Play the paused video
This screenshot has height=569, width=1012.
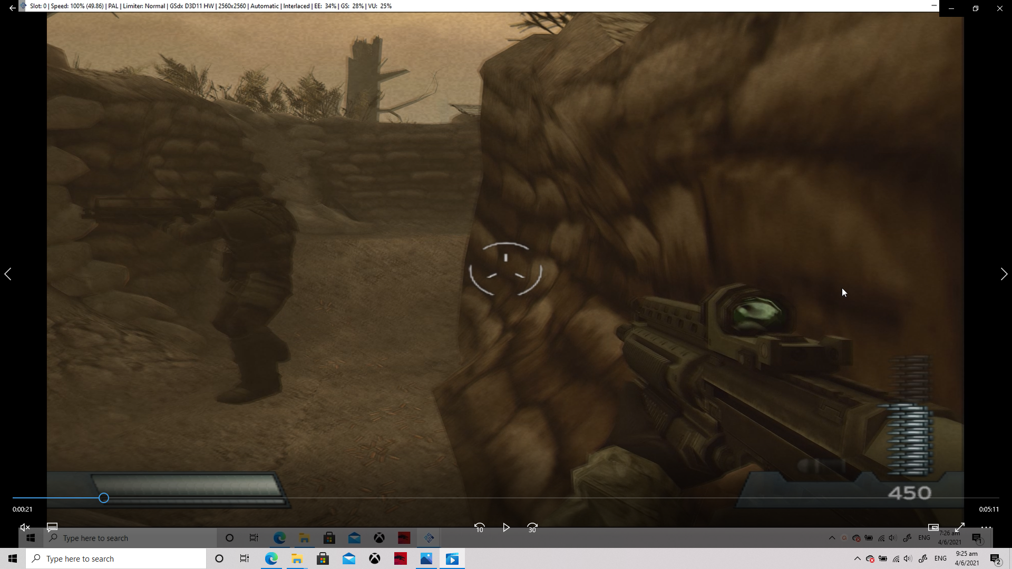point(506,527)
